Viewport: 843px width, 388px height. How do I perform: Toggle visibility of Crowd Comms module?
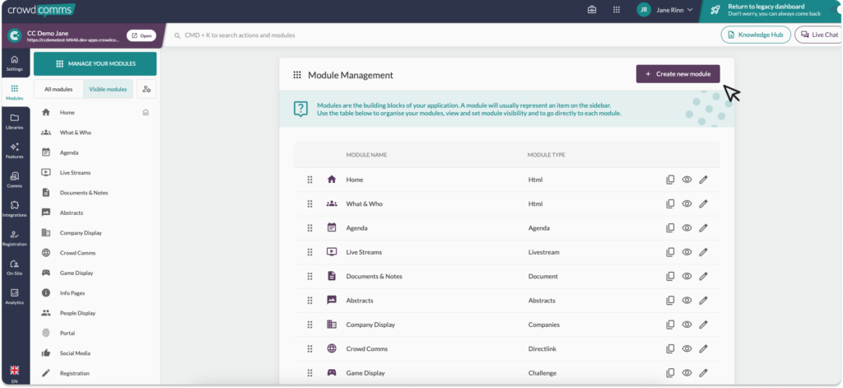pos(687,349)
